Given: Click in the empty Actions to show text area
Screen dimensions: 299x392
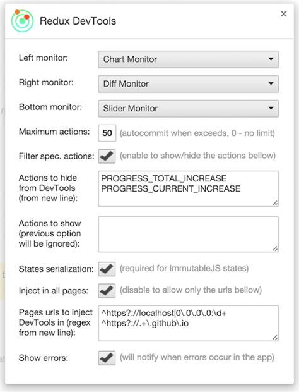Looking at the screenshot, I should pyautogui.click(x=188, y=234).
